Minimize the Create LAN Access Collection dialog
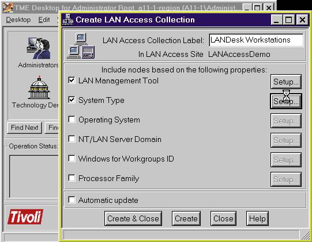 pyautogui.click(x=276, y=20)
